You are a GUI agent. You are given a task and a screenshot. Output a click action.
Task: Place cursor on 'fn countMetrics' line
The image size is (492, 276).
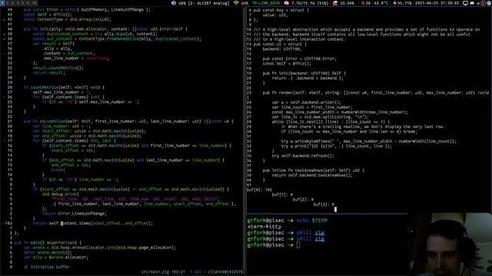(x=64, y=87)
